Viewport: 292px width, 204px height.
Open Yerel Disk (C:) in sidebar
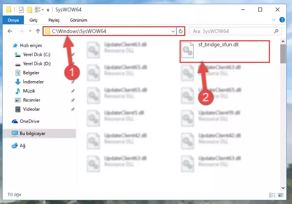pyautogui.click(x=33, y=55)
